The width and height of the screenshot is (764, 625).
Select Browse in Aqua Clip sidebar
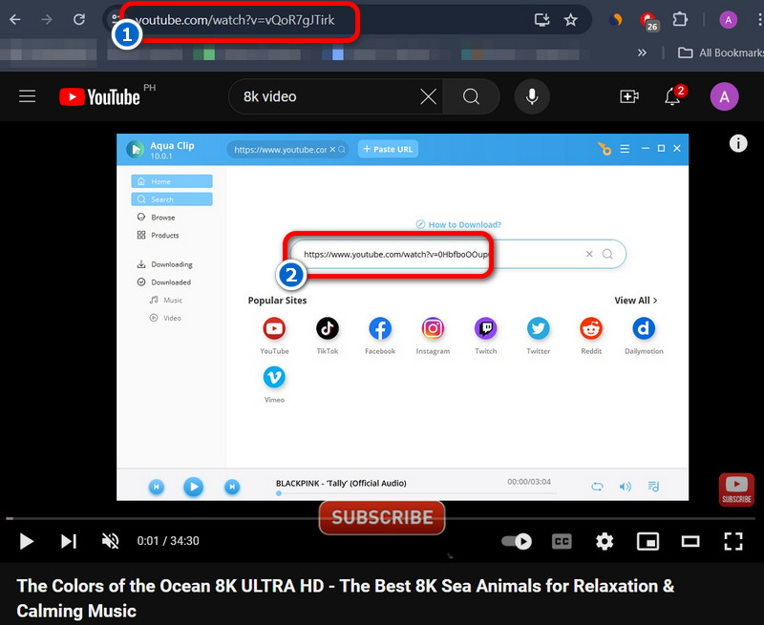pos(157,218)
